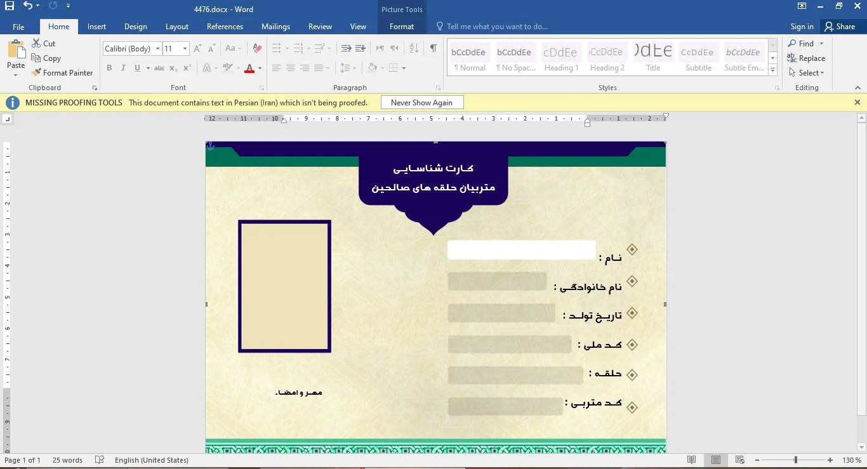Open the font color dropdown arrow

260,68
